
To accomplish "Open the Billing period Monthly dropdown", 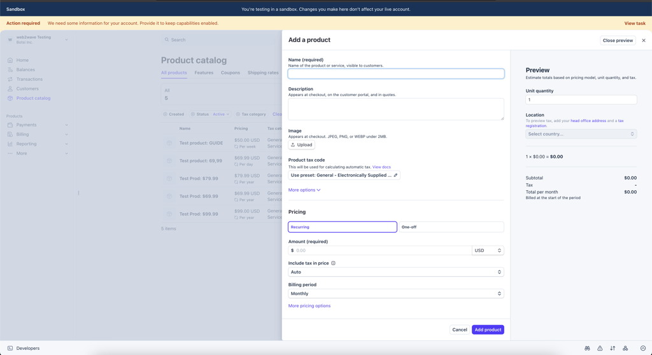I will click(396, 293).
